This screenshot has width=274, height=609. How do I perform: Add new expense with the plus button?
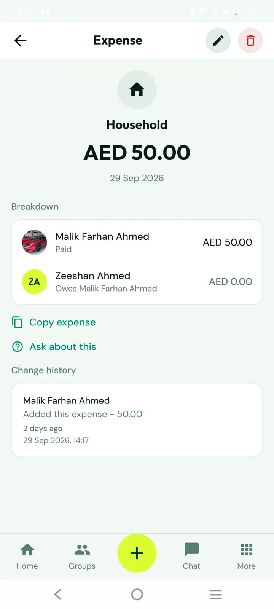137,553
